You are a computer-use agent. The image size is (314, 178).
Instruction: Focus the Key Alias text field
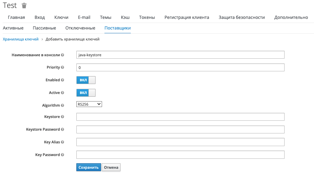pyautogui.click(x=180, y=142)
